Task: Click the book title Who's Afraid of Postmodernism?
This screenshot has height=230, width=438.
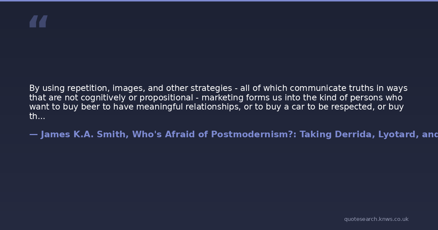Action: coord(212,134)
